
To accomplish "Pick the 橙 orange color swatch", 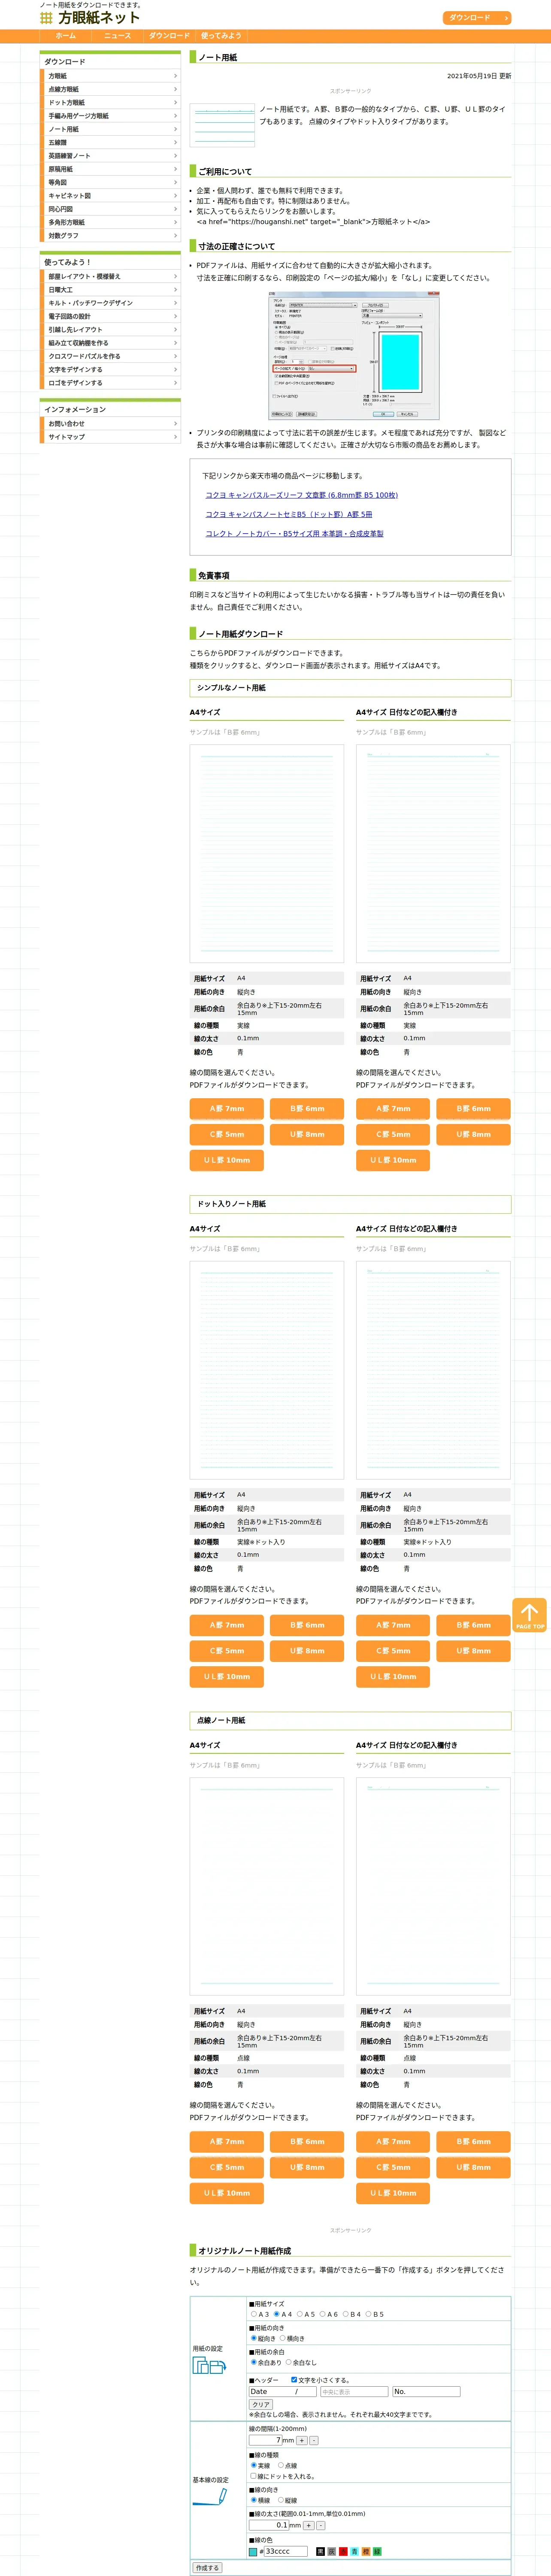I will click(x=366, y=2551).
